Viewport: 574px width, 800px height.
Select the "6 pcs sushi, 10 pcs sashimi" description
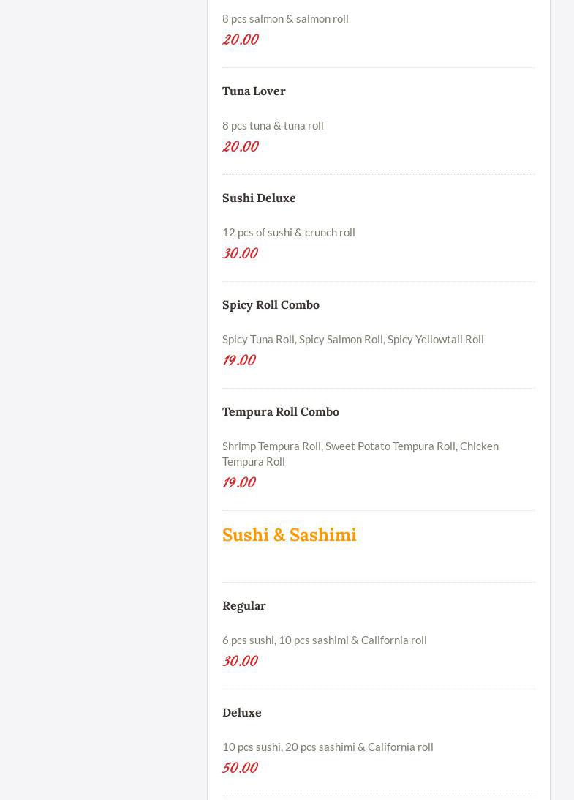[324, 640]
